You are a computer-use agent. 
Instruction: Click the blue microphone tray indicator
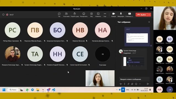click(123, 90)
